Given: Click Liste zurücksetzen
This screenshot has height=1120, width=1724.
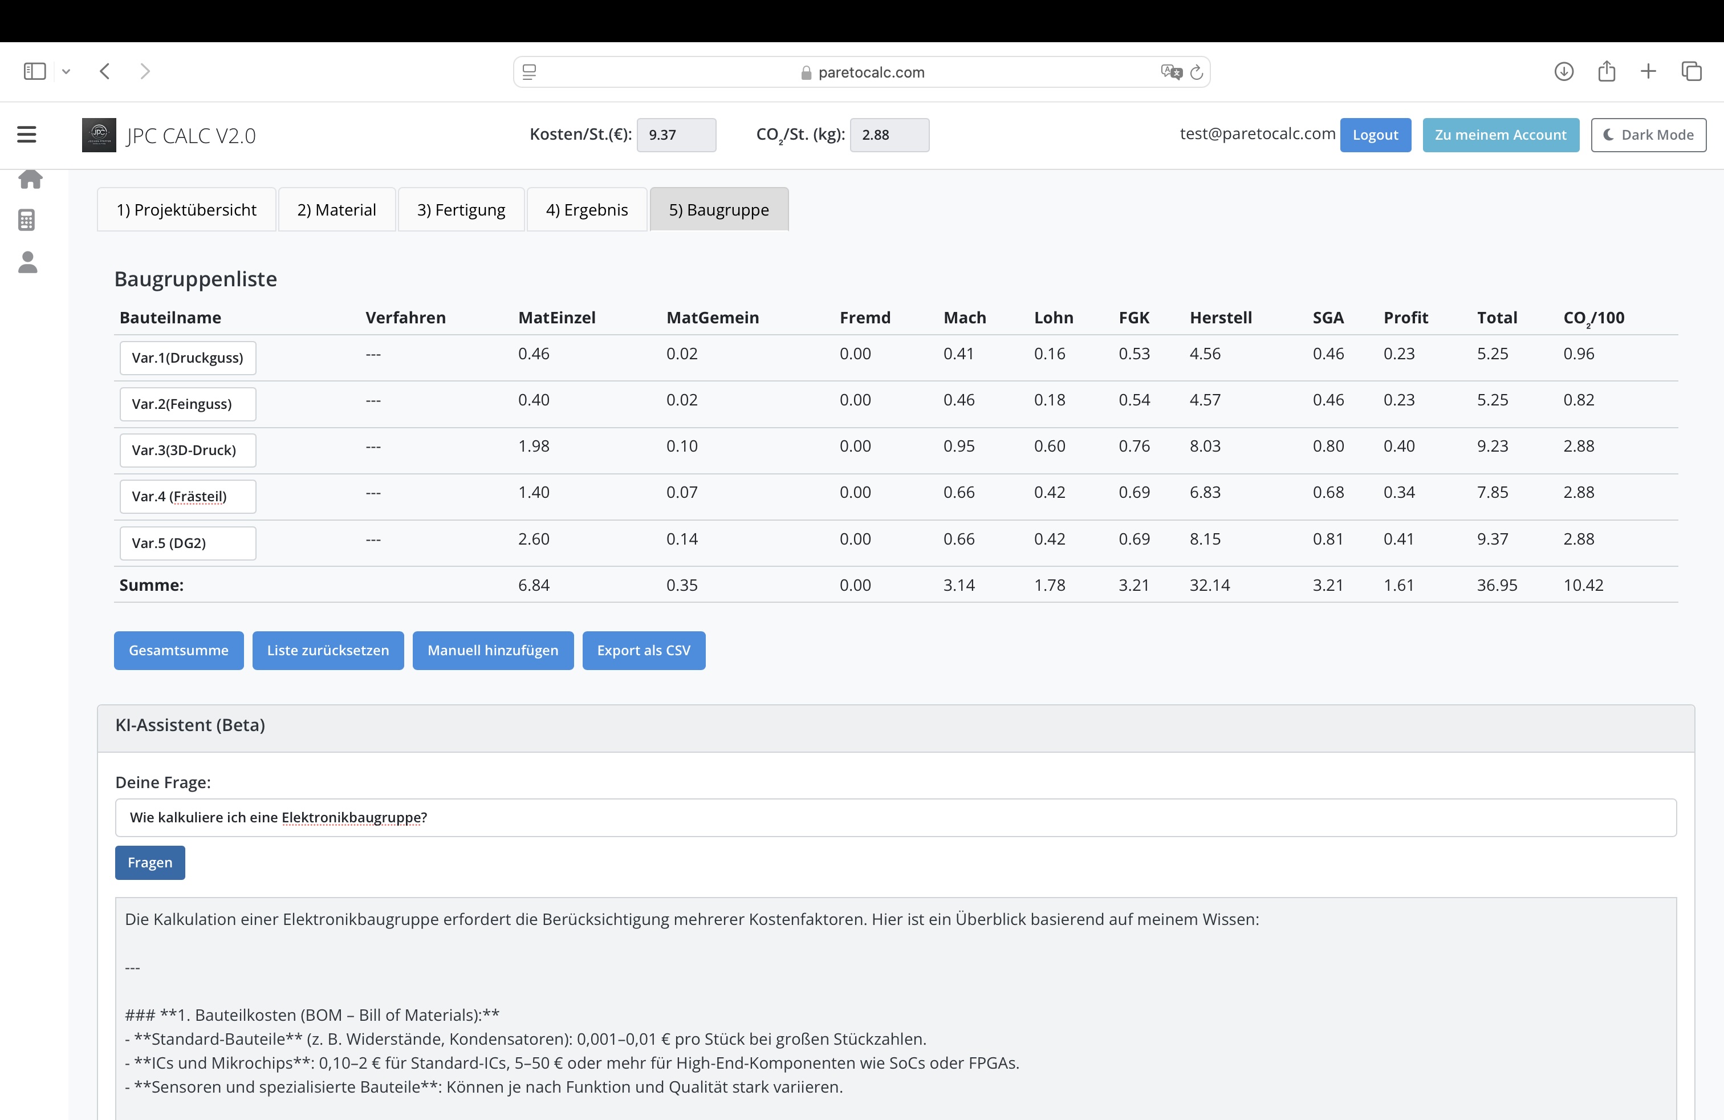Looking at the screenshot, I should 327,650.
